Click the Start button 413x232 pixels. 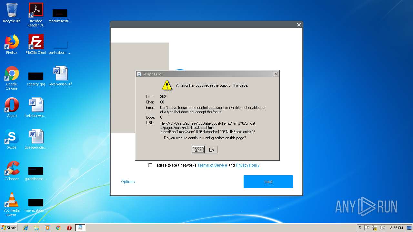(9, 228)
